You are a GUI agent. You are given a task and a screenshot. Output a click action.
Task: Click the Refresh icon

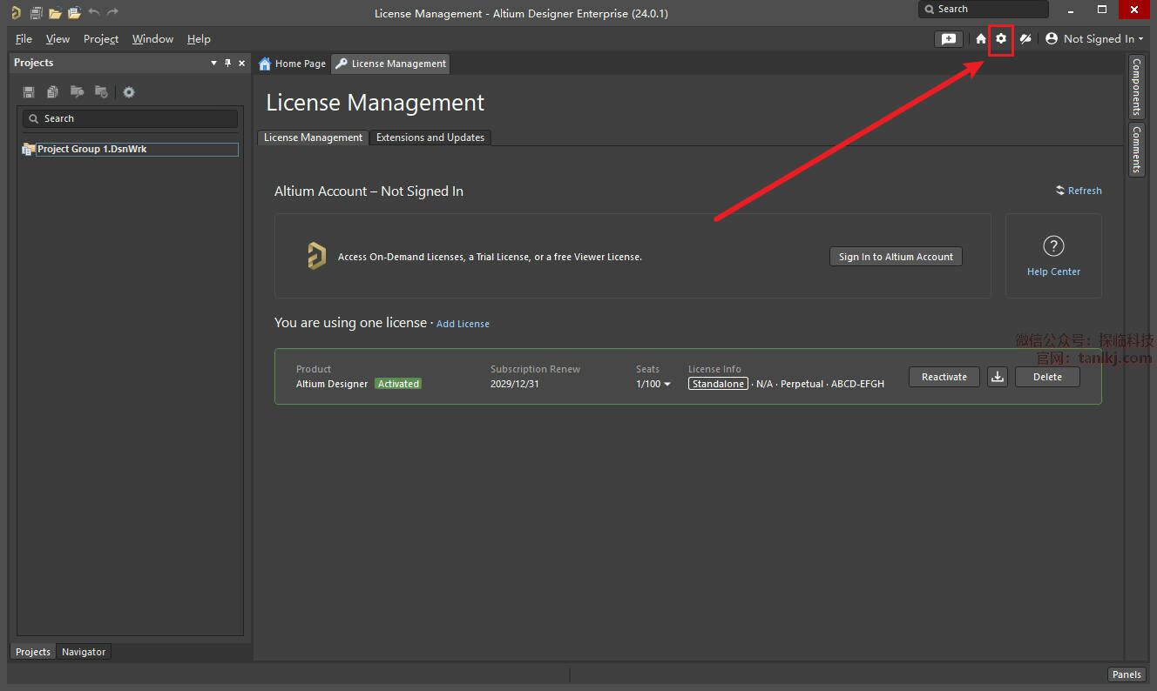pos(1059,191)
